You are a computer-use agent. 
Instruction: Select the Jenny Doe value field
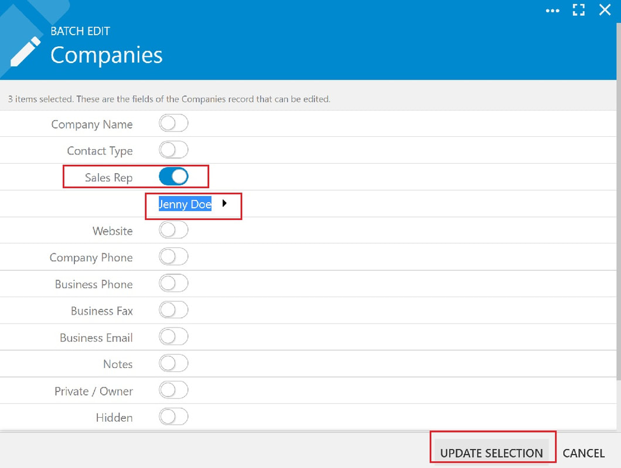(185, 204)
